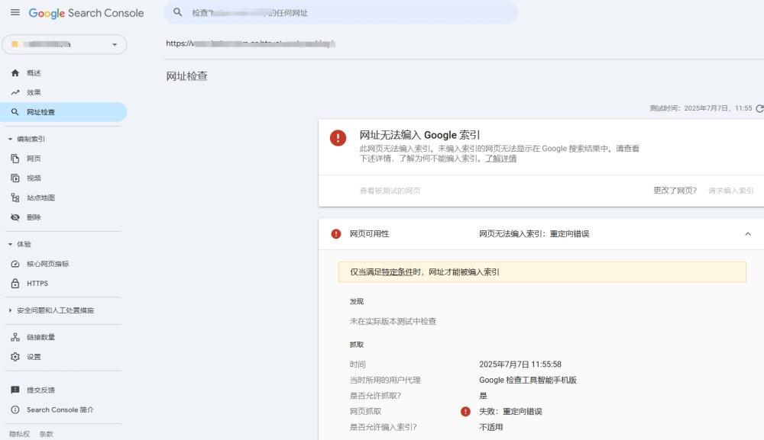Click 更改了网页? text
This screenshot has height=440, width=764.
675,191
